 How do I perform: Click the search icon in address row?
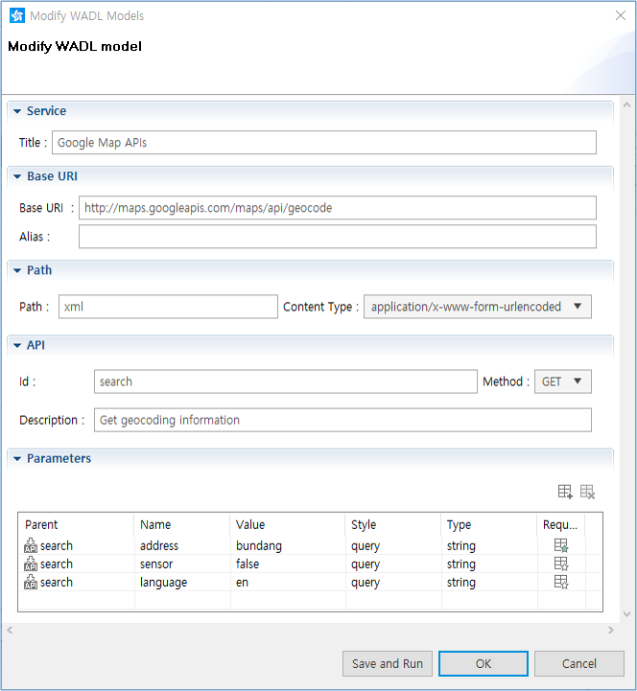[31, 546]
